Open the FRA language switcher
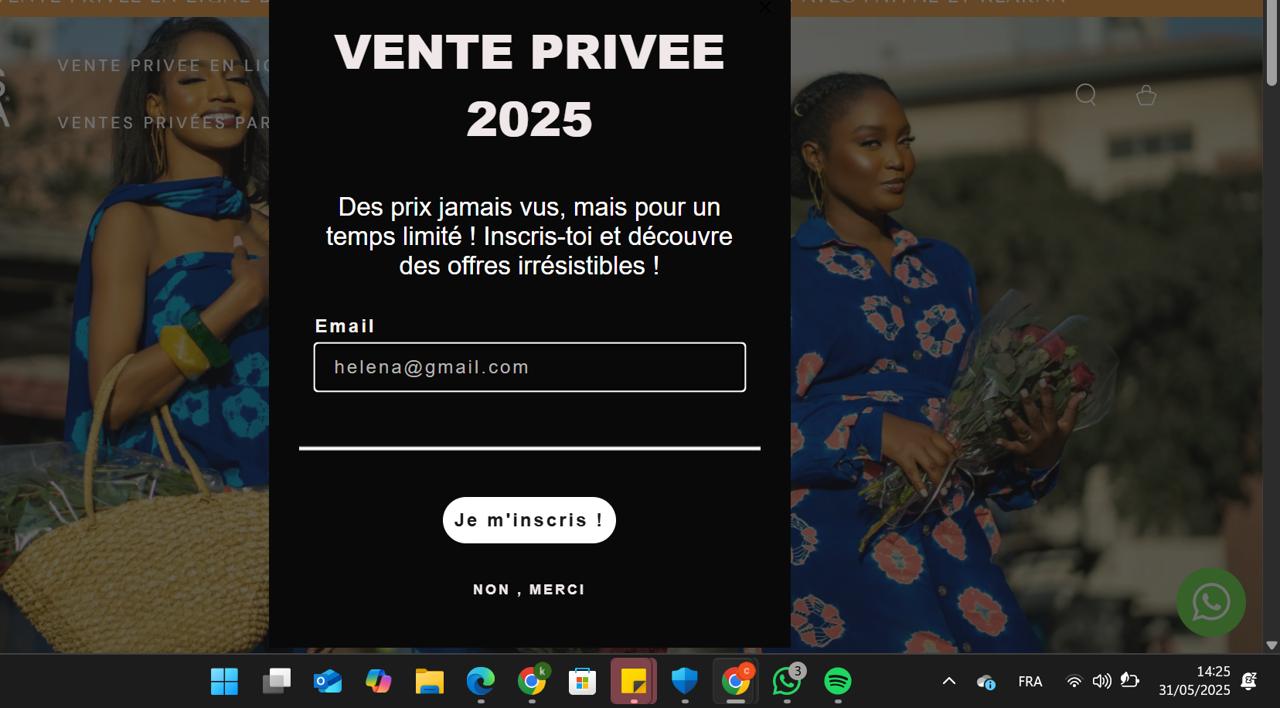The height and width of the screenshot is (708, 1280). [1030, 681]
